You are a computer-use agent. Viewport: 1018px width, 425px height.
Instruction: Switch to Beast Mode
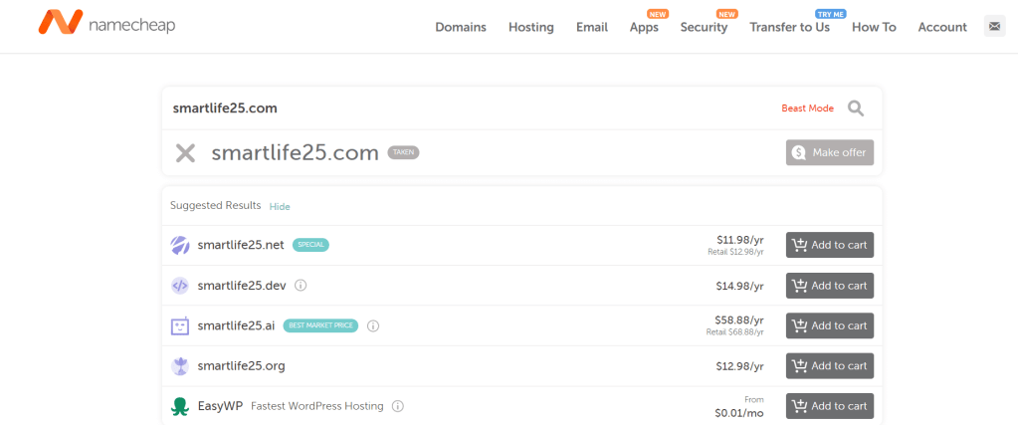click(808, 108)
